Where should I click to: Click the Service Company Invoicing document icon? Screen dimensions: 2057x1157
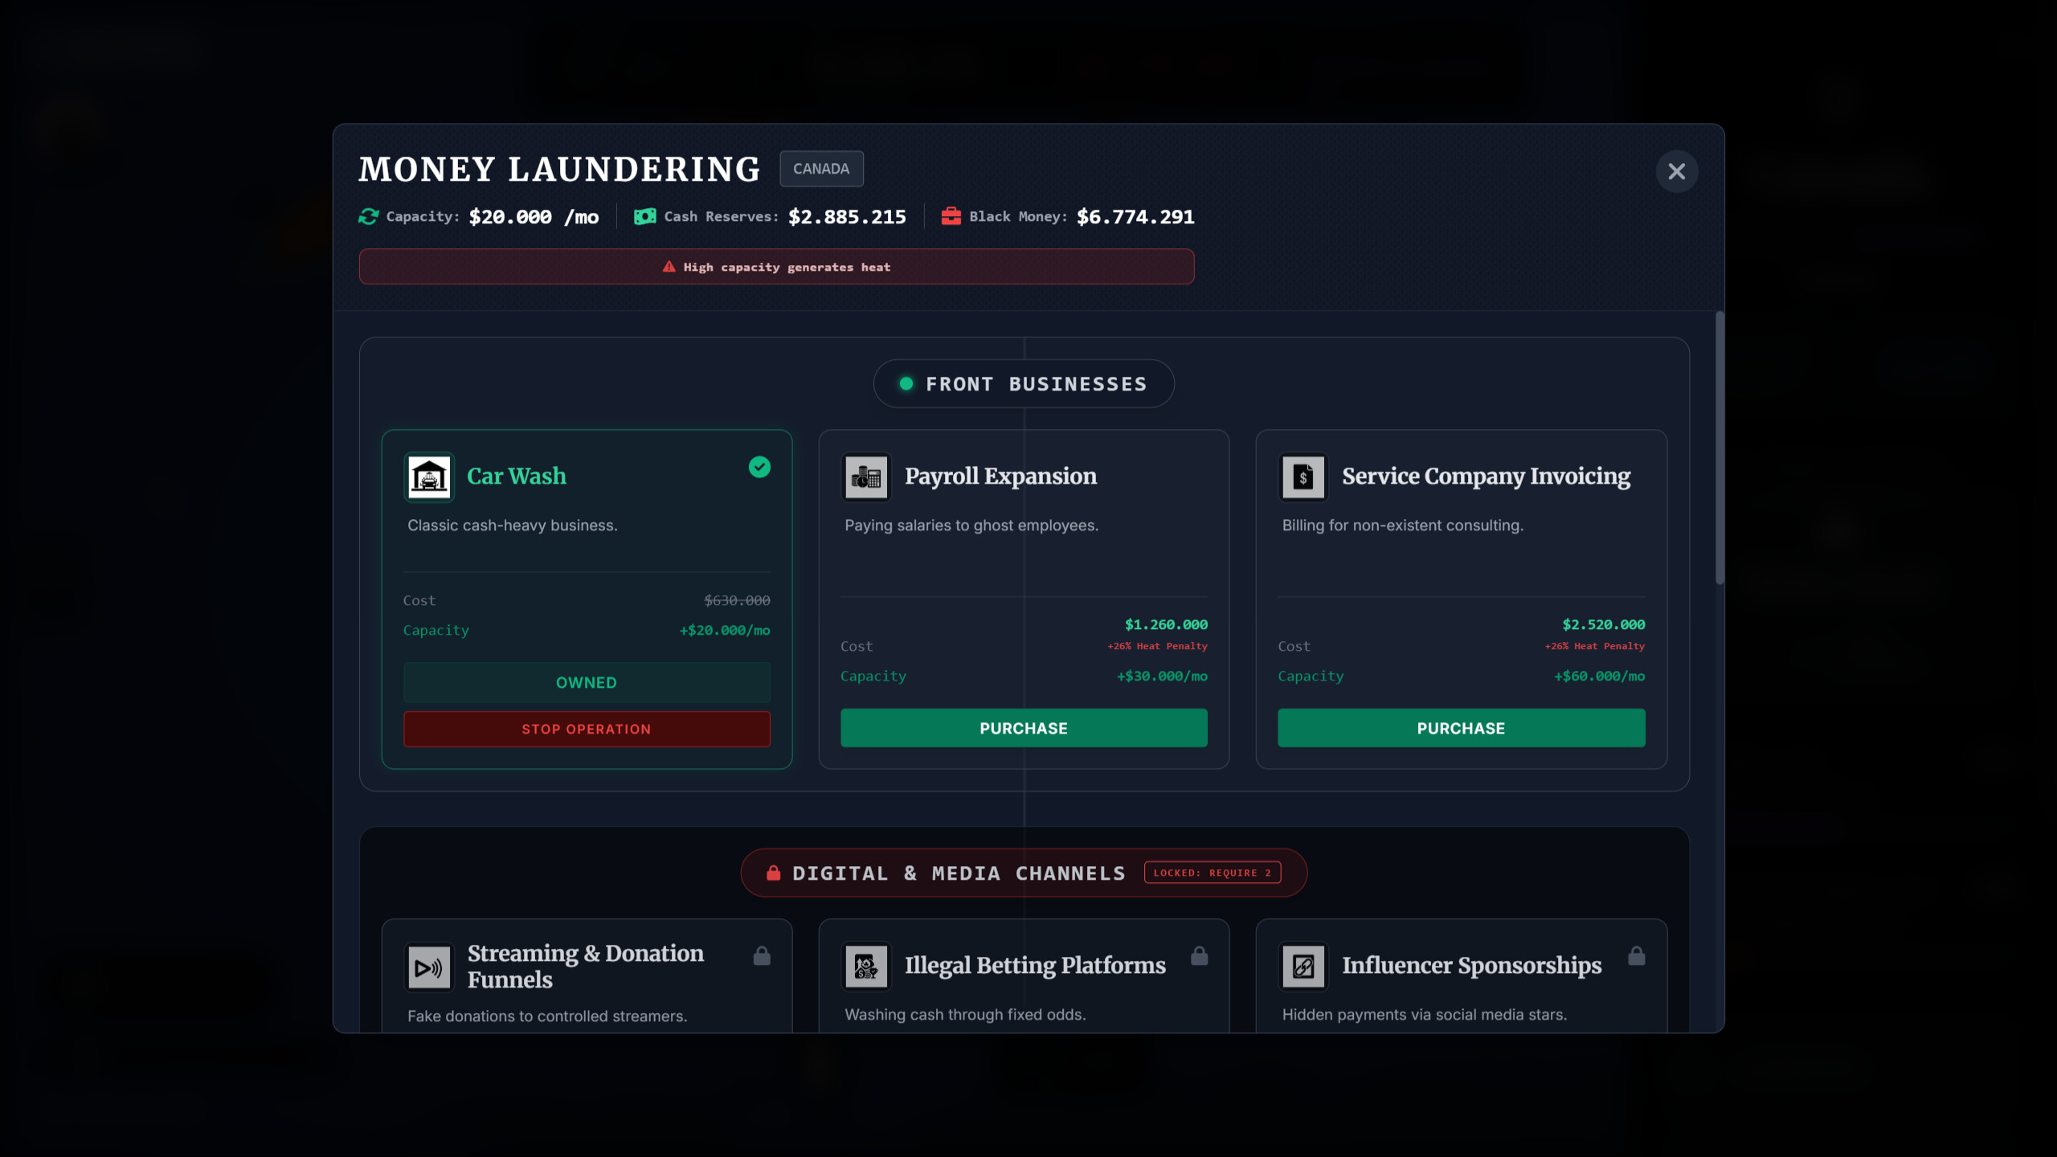[x=1302, y=476]
